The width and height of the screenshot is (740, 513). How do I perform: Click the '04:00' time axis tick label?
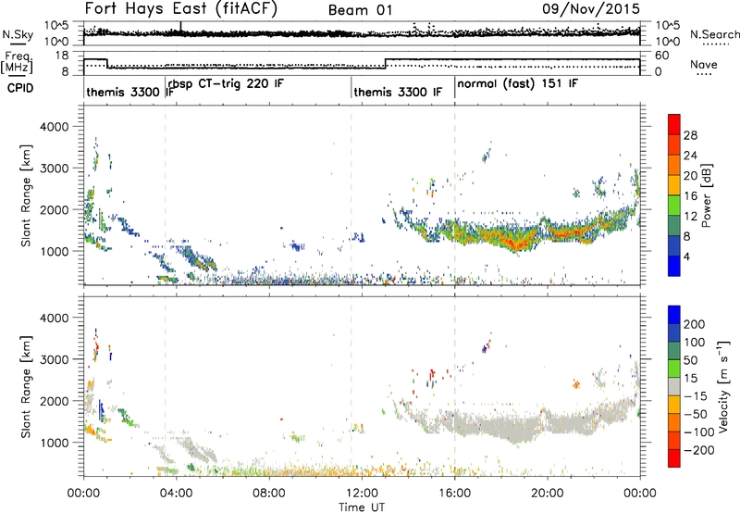click(x=177, y=494)
